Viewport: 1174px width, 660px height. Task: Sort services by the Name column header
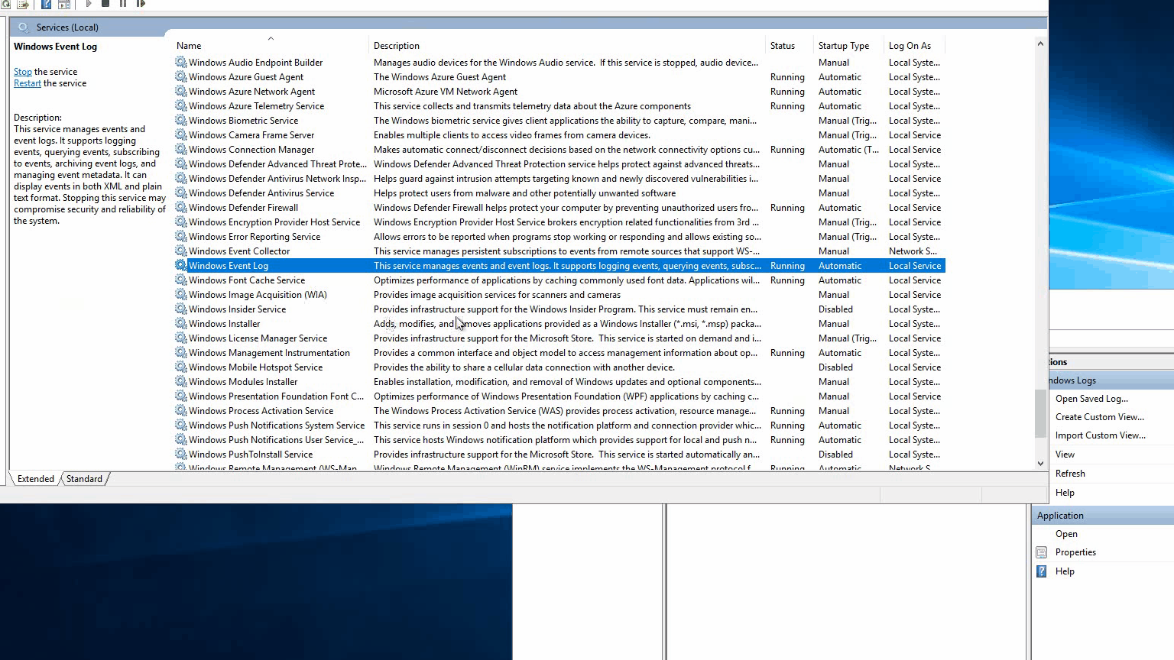coord(271,46)
